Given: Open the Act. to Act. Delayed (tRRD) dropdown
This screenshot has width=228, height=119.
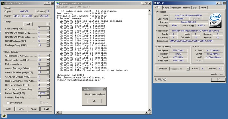Looking at the screenshot, I should [48, 76].
